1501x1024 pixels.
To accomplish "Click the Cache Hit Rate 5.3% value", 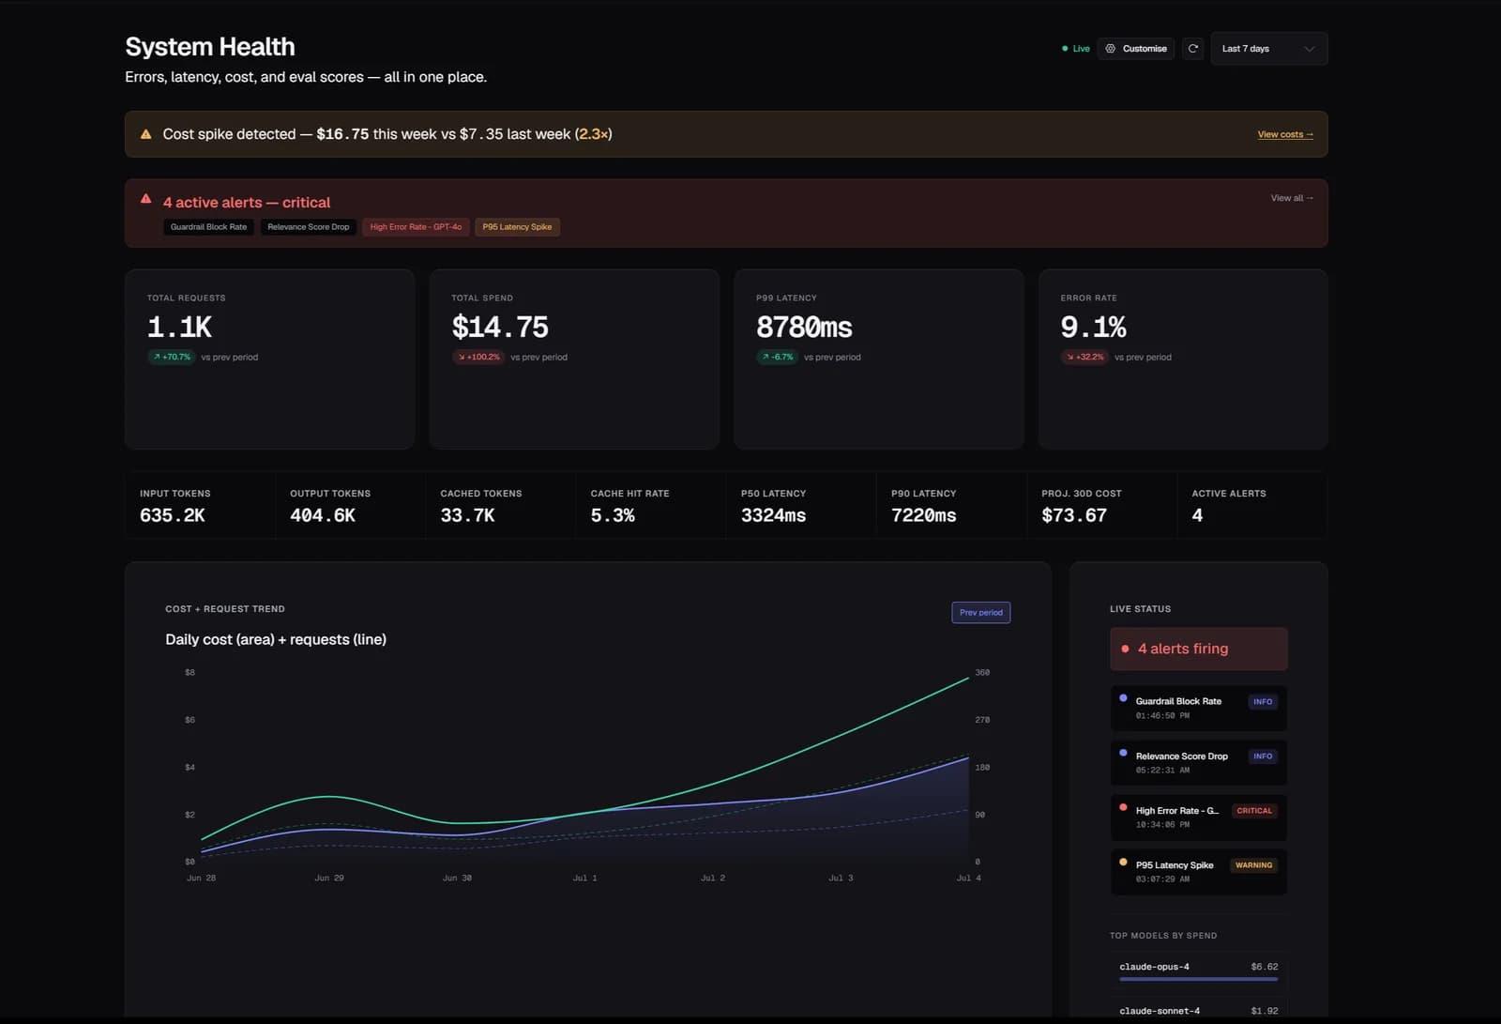I will (x=613, y=515).
